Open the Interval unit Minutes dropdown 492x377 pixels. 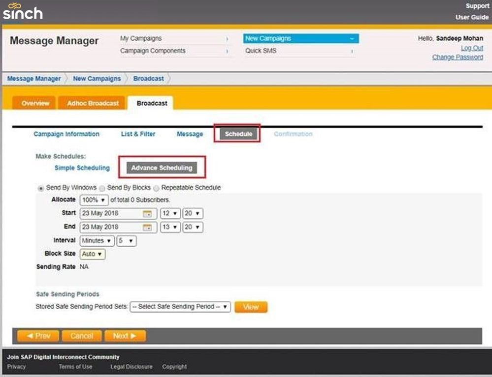97,241
